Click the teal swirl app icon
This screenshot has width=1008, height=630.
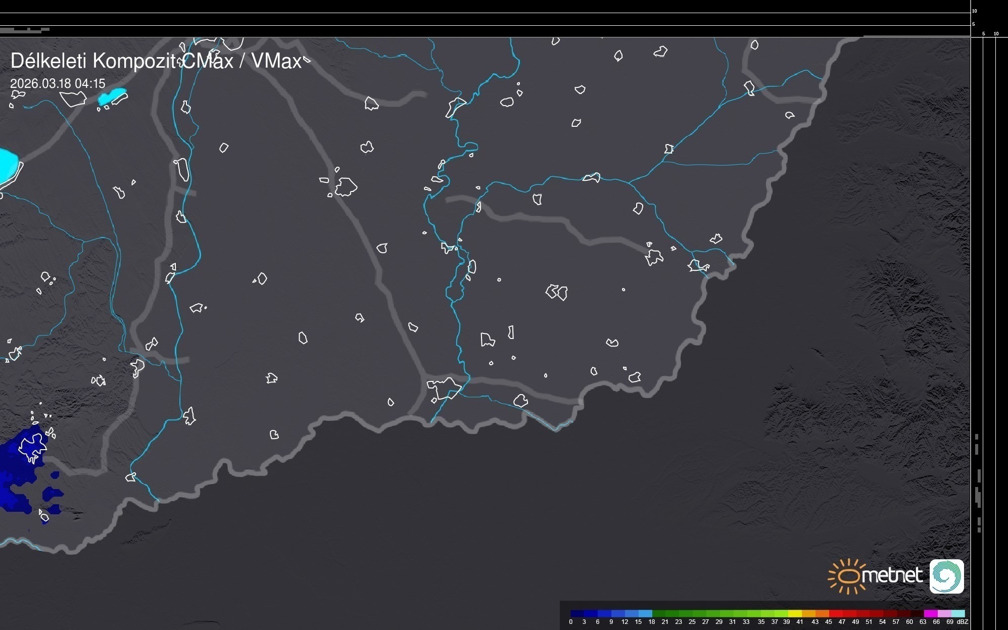pos(946,576)
